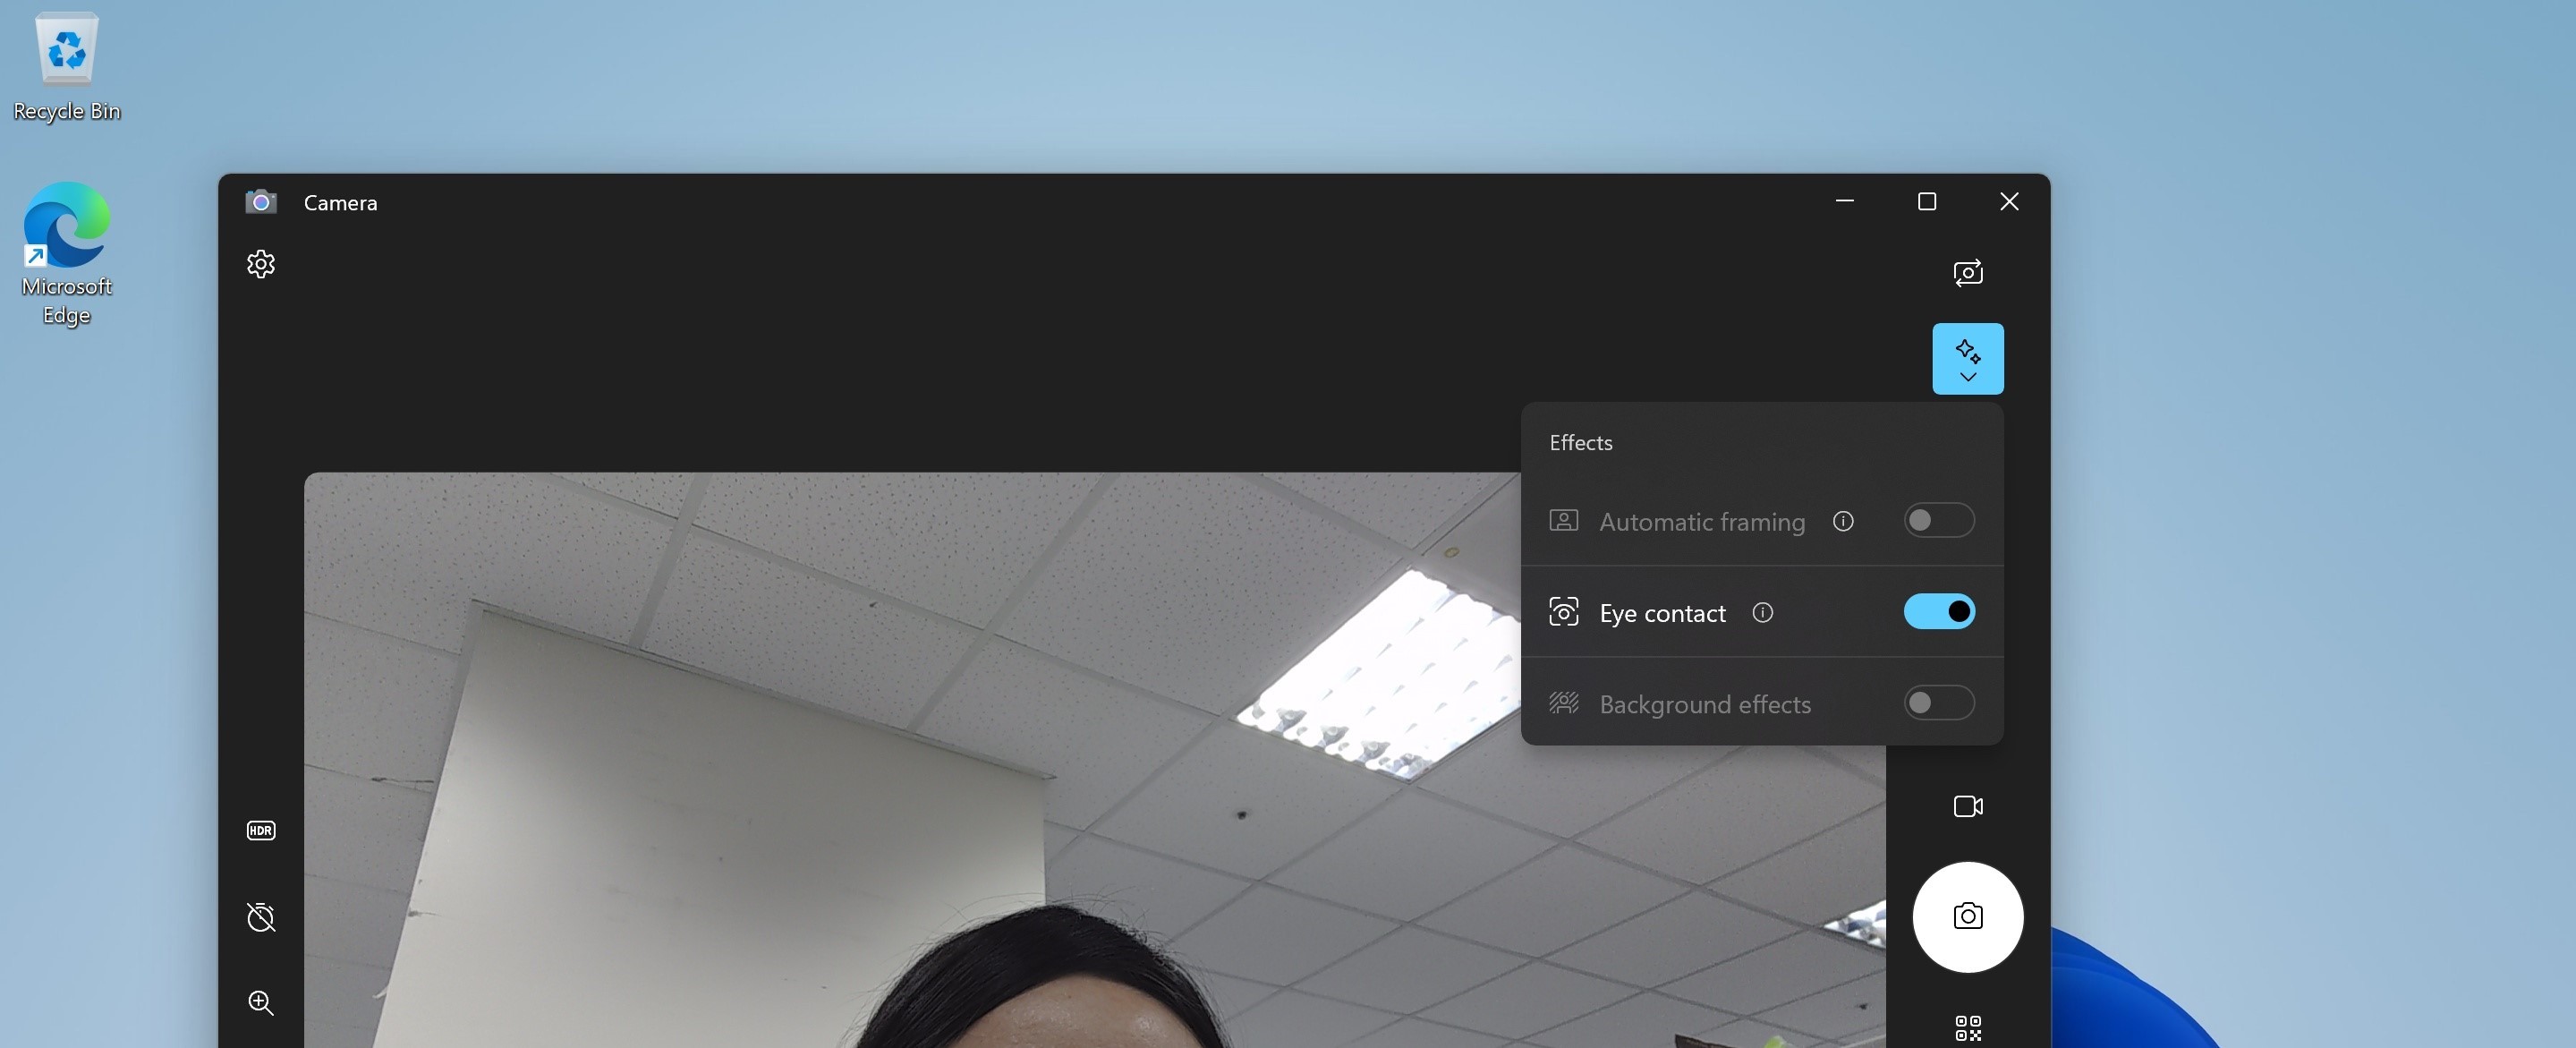Select the zoom magnifier tool
2576x1048 pixels.
point(261,1003)
